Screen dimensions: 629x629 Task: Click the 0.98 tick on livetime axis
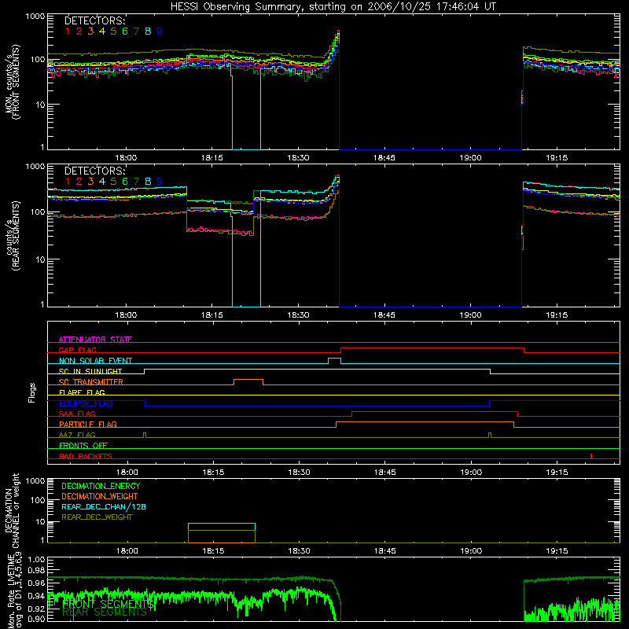pos(36,570)
